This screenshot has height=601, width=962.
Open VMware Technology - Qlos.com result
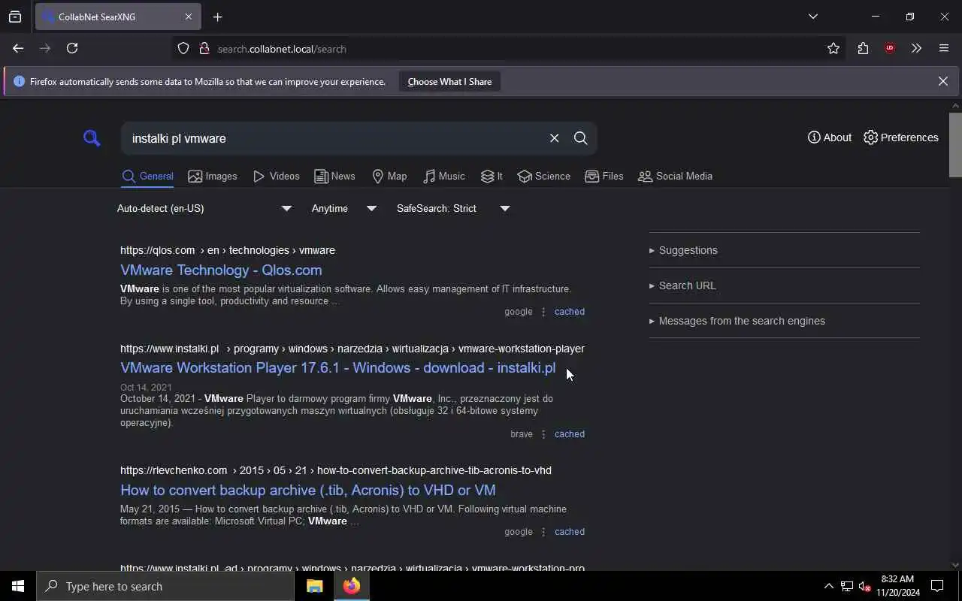(221, 270)
